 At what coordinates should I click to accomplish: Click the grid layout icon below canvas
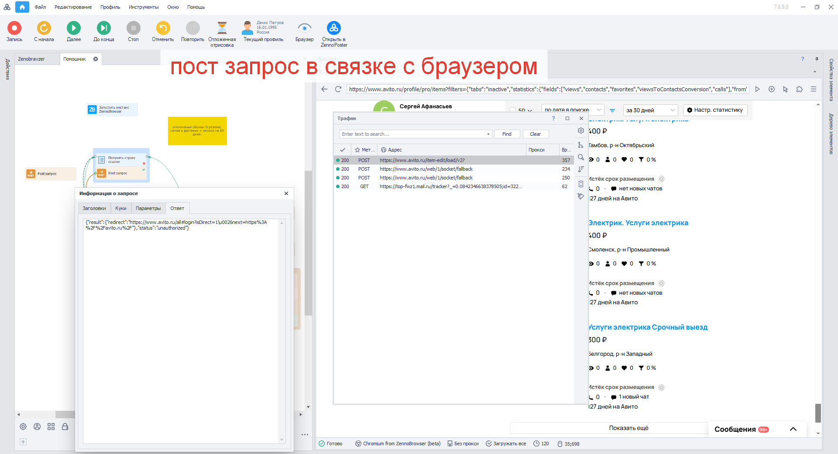(51, 426)
